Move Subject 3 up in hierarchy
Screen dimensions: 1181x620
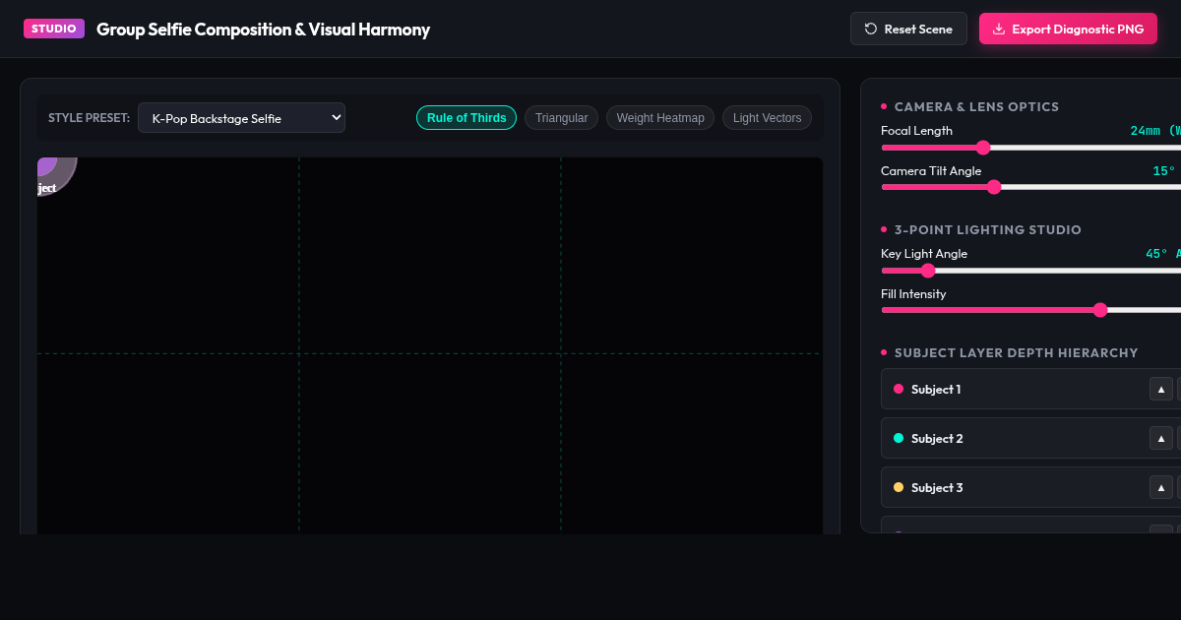click(x=1161, y=487)
